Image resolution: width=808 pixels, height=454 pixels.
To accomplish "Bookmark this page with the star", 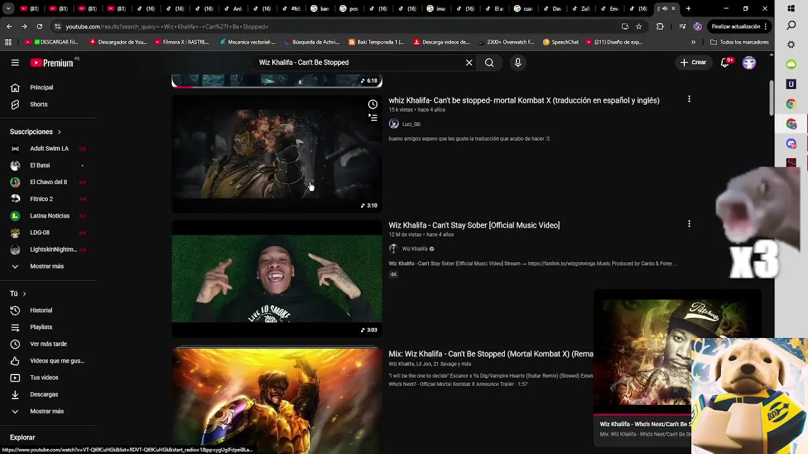I will pos(639,26).
